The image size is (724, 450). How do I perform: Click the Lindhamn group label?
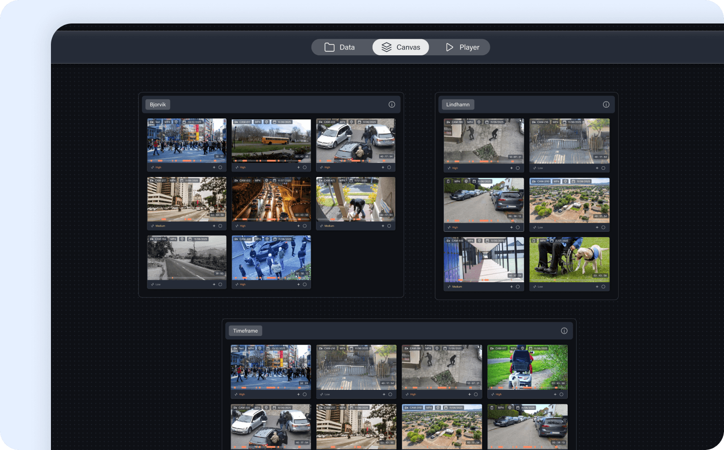coord(458,105)
